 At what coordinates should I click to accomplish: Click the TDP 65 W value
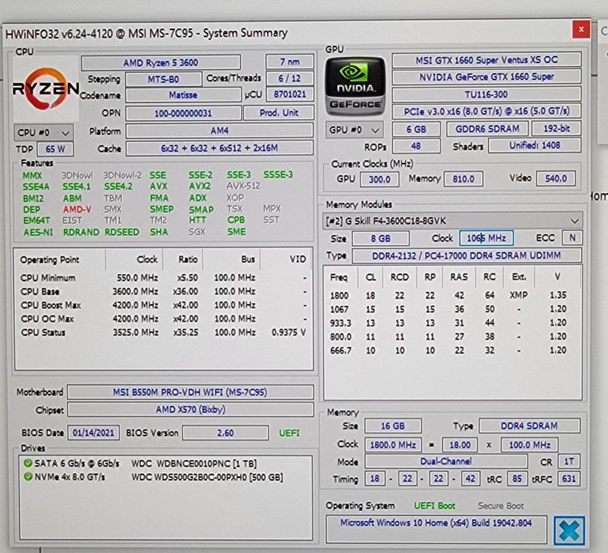tap(55, 149)
